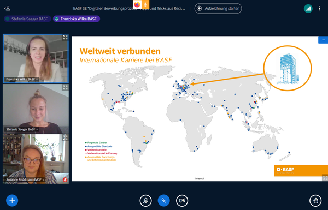Make the presentation slide fullscreen
The width and height of the screenshot is (328, 210).
pyautogui.click(x=325, y=178)
